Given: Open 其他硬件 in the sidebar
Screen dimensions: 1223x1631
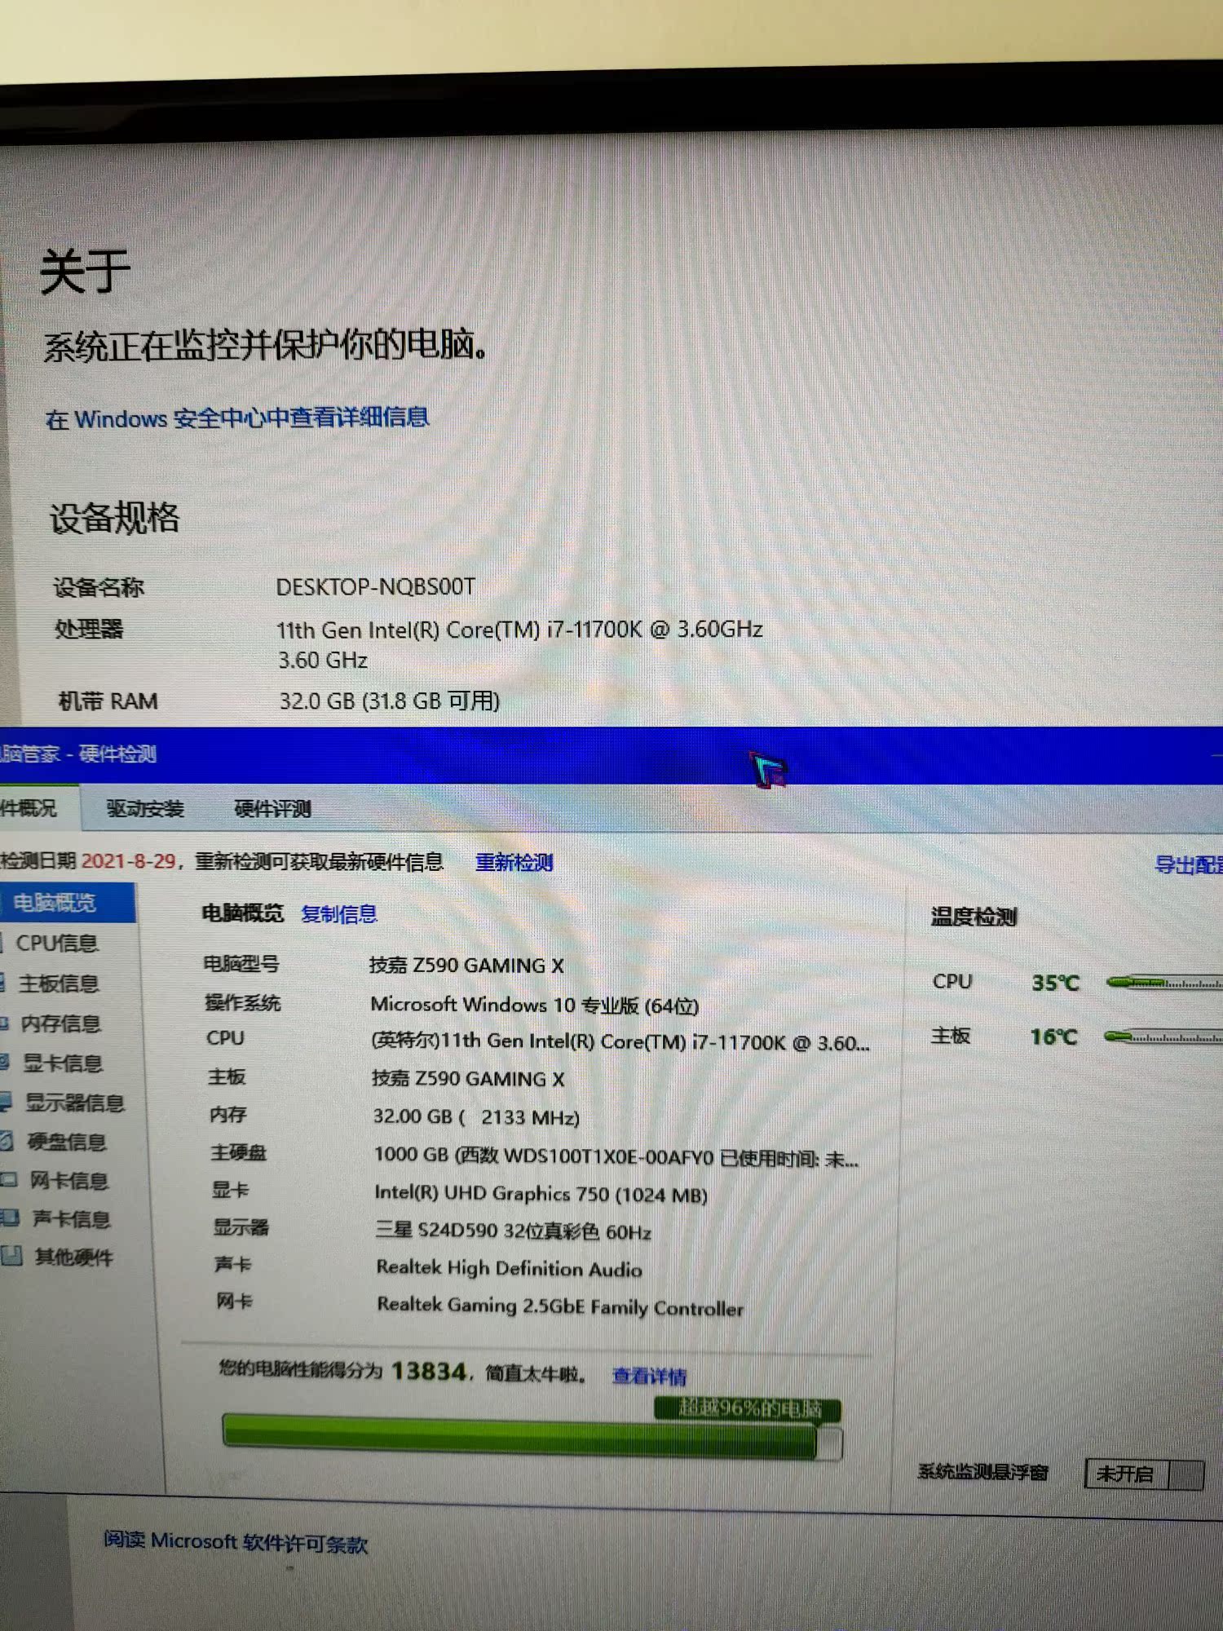Looking at the screenshot, I should [73, 1257].
